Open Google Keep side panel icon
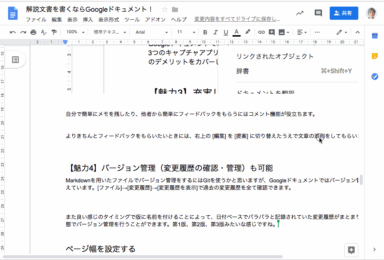Image resolution: width=384 pixels, height=260 pixels. 375,56
